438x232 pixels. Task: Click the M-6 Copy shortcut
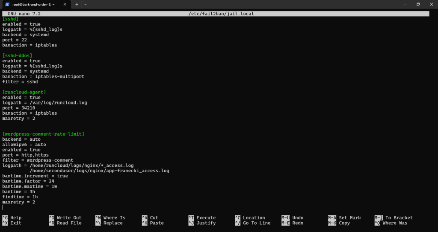point(339,223)
